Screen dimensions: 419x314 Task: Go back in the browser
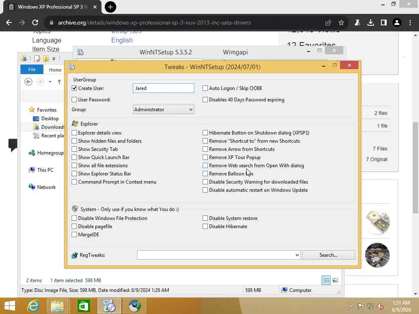(9, 23)
